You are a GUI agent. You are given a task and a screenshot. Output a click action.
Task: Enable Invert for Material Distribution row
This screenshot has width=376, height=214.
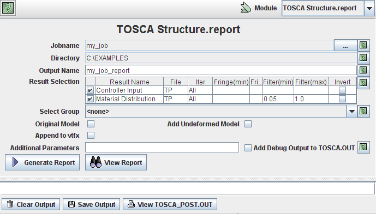[x=342, y=99]
